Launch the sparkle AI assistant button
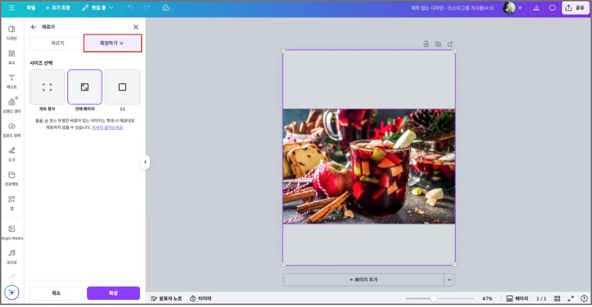 pyautogui.click(x=12, y=292)
